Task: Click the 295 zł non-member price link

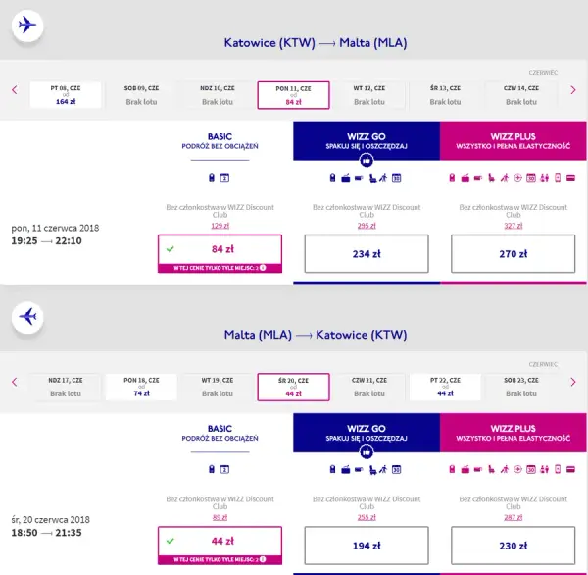Action: pos(367,226)
